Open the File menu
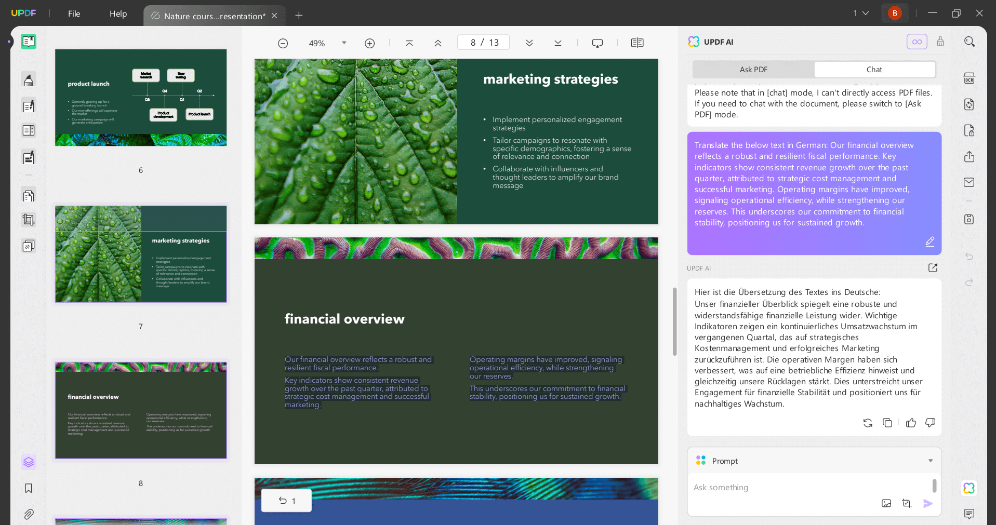Viewport: 996px width, 525px height. 73,14
